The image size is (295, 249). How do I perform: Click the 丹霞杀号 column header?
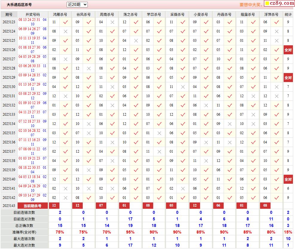pos(224,14)
